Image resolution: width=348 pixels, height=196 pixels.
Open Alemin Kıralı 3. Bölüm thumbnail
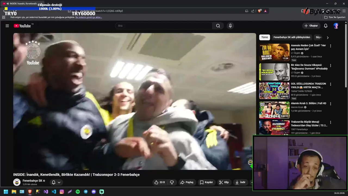click(x=274, y=110)
